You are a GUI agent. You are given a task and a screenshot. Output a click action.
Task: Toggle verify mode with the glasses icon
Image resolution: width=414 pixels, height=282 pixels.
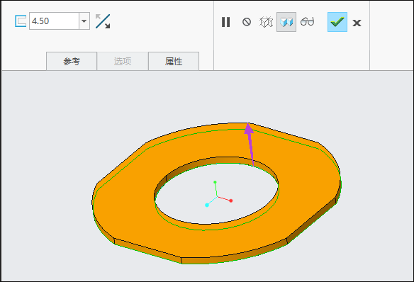click(x=308, y=21)
